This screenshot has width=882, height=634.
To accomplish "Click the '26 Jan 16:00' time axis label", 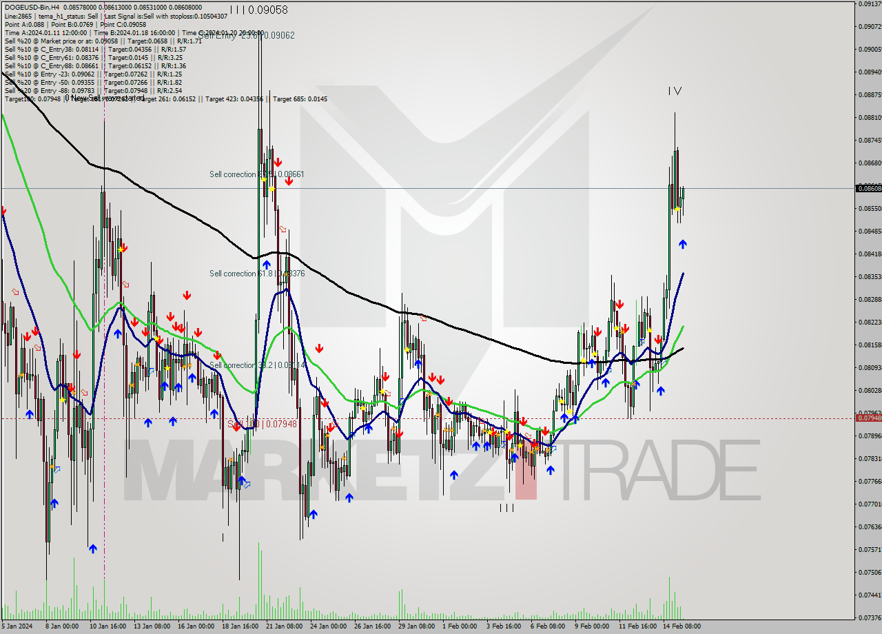I will point(373,626).
